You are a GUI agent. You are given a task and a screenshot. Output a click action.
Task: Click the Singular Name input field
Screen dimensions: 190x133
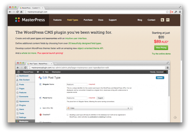point(77,85)
